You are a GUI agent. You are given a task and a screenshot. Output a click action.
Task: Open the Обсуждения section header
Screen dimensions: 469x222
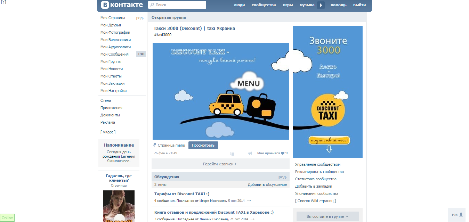[167, 177]
